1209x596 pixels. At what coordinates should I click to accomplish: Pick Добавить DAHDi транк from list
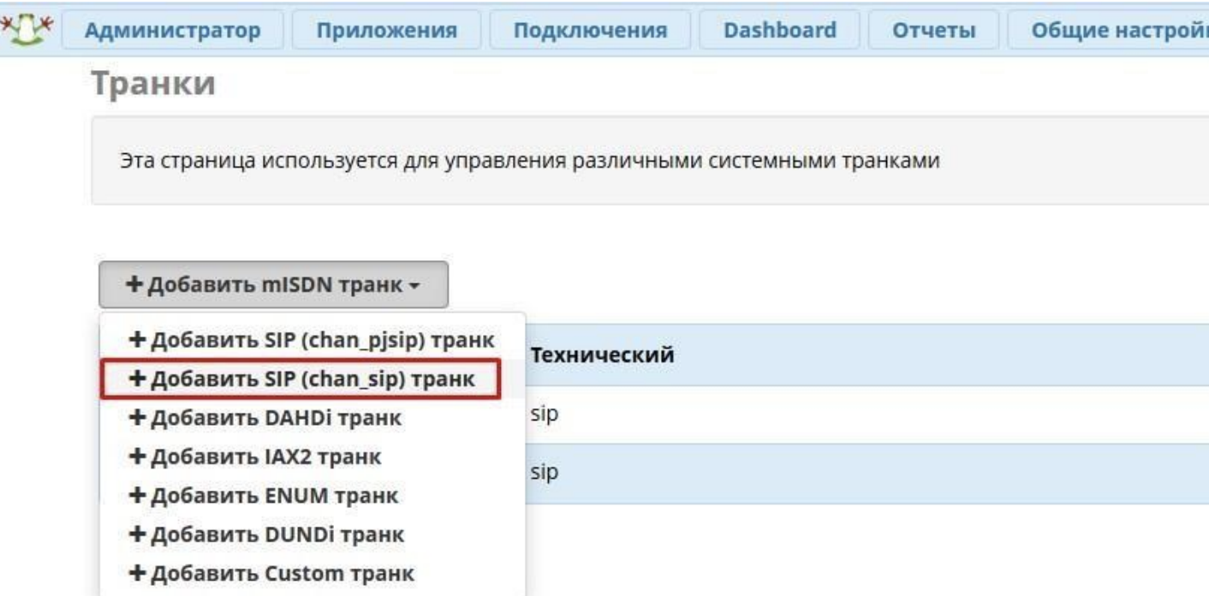click(265, 418)
